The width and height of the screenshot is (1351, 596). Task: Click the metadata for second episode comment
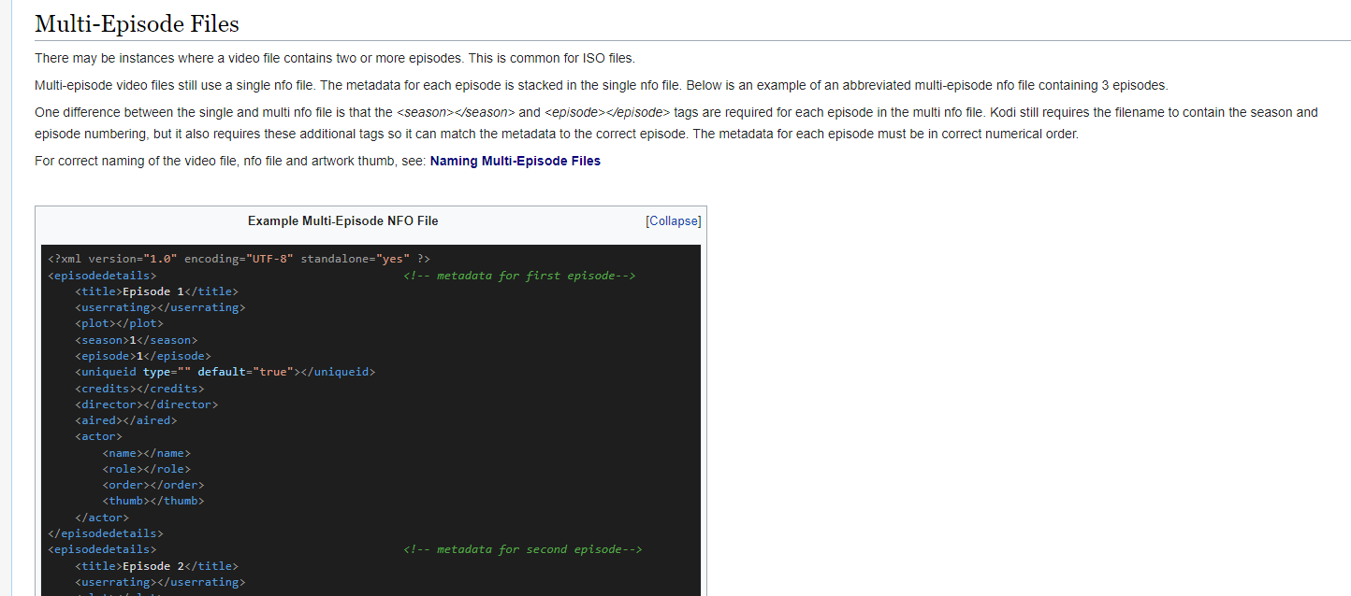[522, 549]
